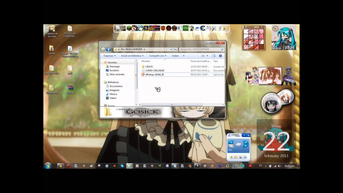Click the file list horizontal scrollbar
This screenshot has height=193, width=343.
(172, 105)
